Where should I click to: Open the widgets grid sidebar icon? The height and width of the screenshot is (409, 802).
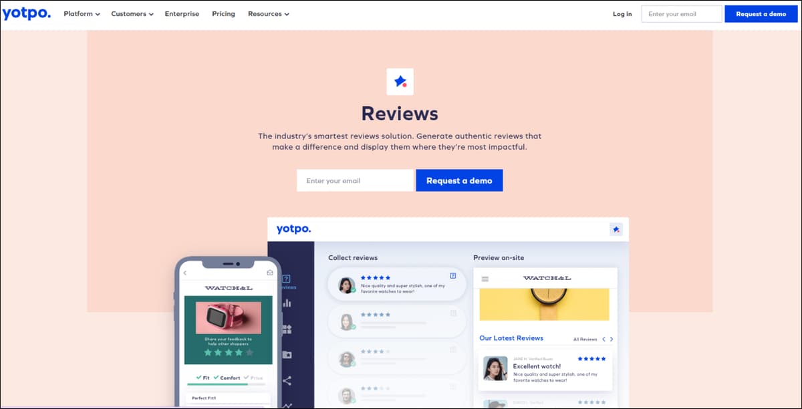click(287, 329)
